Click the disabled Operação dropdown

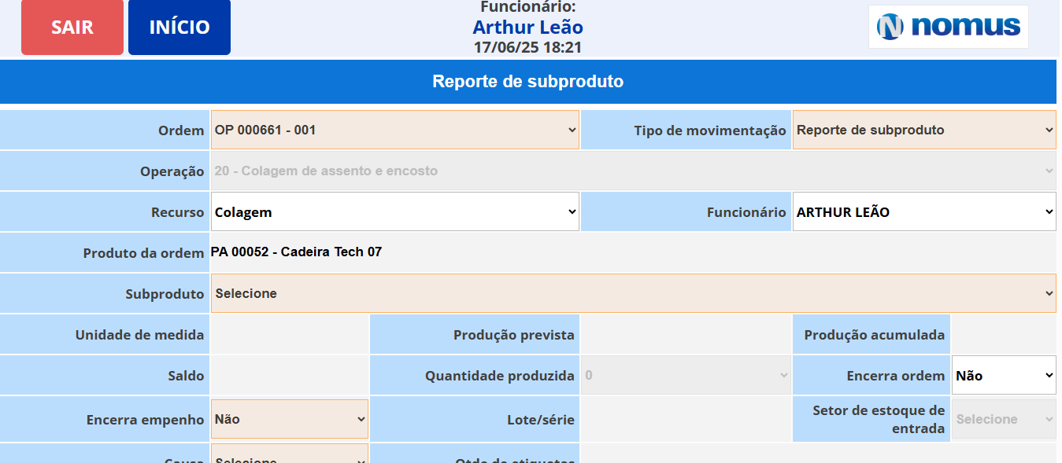tap(634, 171)
